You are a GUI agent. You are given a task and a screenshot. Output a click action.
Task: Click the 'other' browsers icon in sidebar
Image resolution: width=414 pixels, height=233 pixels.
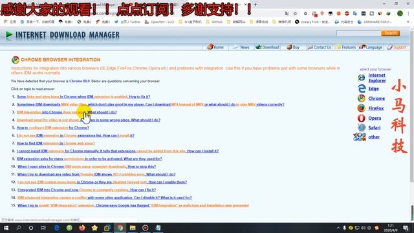[x=360, y=137]
